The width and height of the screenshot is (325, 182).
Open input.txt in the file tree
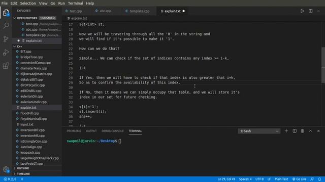tap(37, 124)
